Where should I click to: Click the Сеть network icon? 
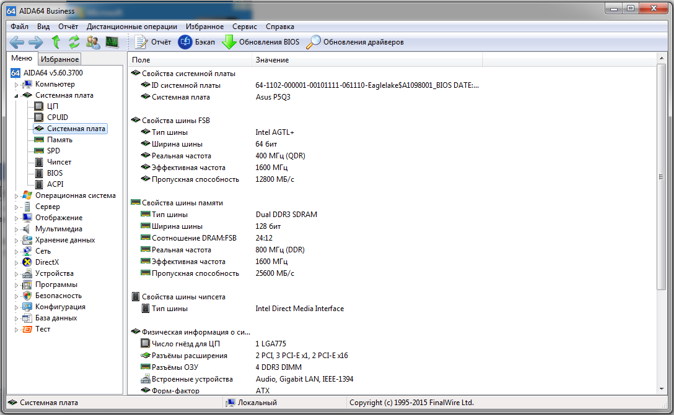coord(27,251)
